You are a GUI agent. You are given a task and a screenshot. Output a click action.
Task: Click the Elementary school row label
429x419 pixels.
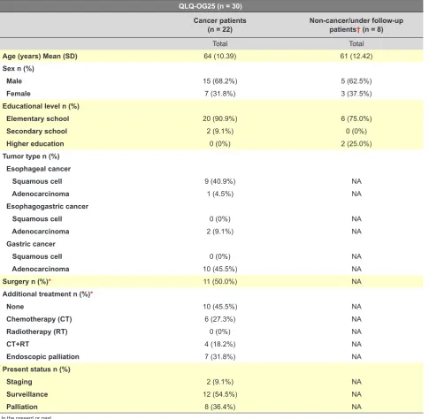[38, 118]
